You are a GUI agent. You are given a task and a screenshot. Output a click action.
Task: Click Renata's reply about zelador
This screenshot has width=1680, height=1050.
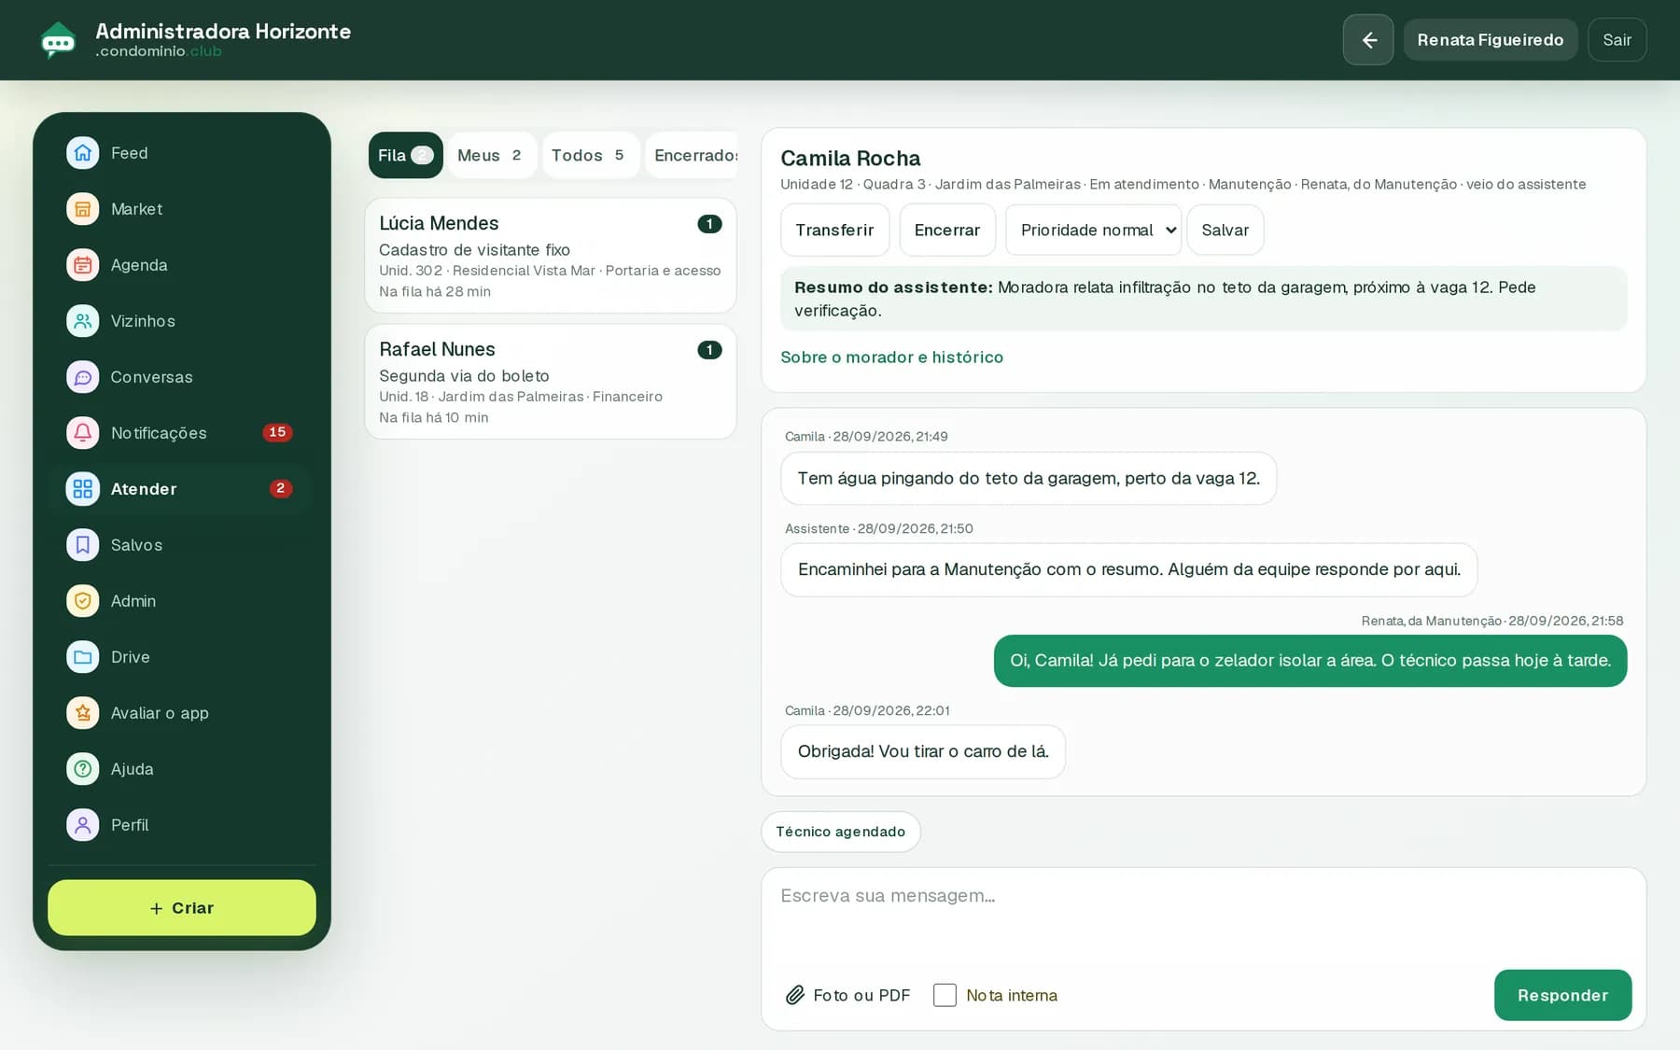pyautogui.click(x=1310, y=661)
